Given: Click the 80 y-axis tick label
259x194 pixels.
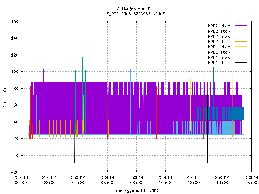Looking at the screenshot, I should click(x=16, y=89).
